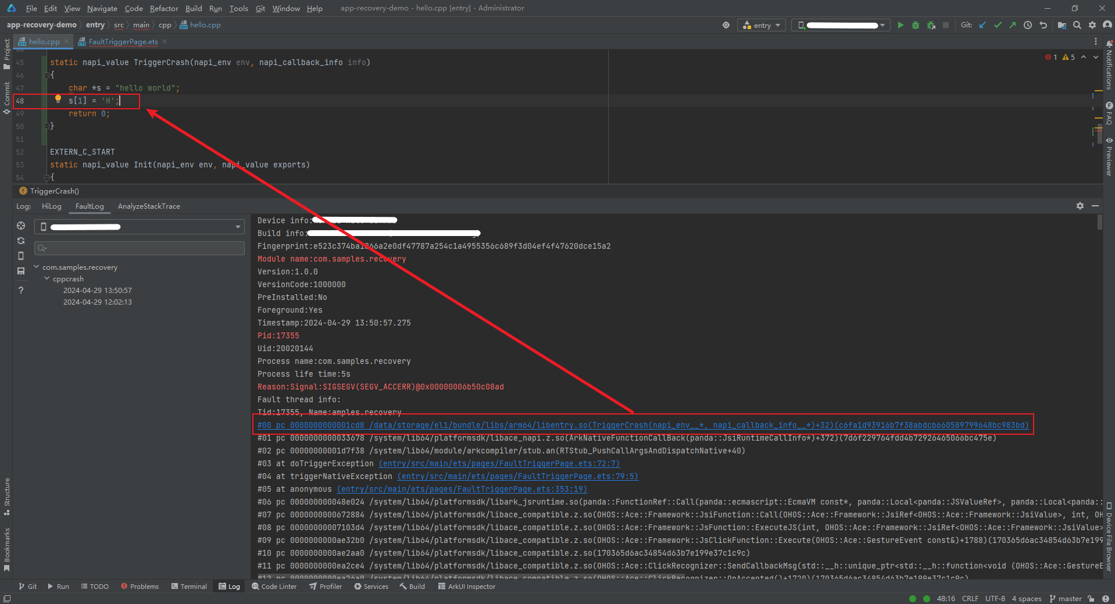Open the FaultLog device dropdown
The width and height of the screenshot is (1115, 604).
pos(140,227)
